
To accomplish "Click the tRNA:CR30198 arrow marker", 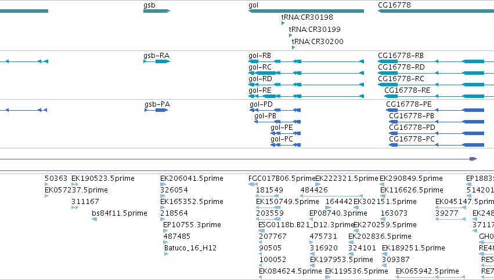I will [283, 23].
